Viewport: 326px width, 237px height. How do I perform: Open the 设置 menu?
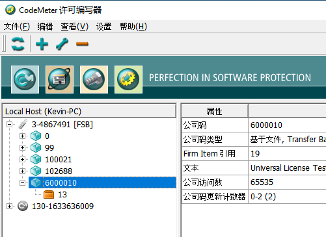click(x=104, y=27)
